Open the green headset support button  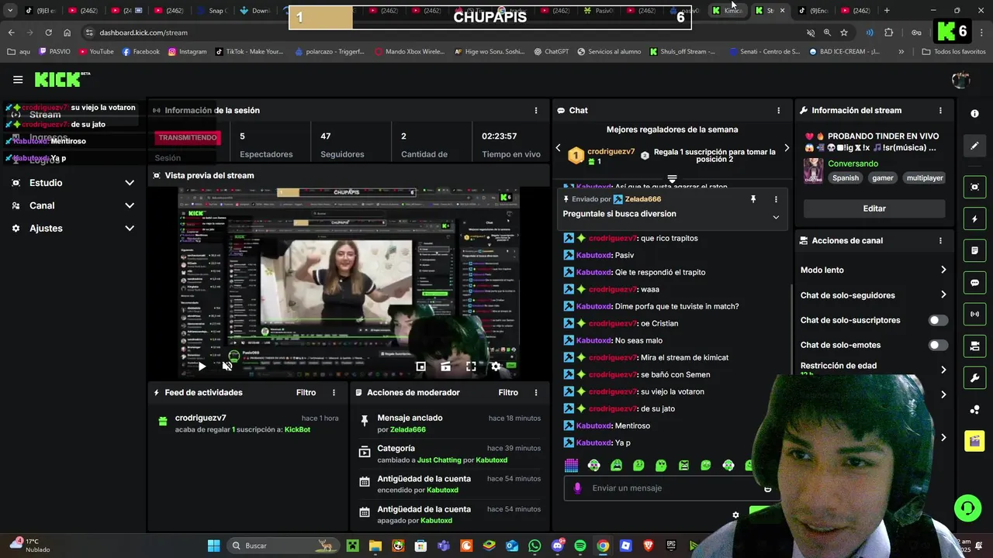pyautogui.click(x=967, y=508)
